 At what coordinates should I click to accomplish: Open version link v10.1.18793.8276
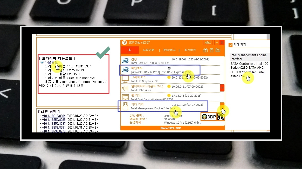(x=54, y=131)
